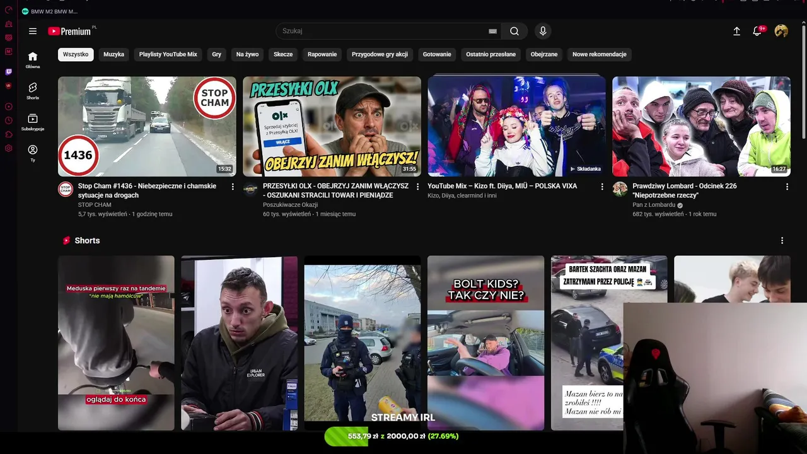
Task: Click the Poszukiwacze Okazji channel avatar
Action: tap(250, 189)
